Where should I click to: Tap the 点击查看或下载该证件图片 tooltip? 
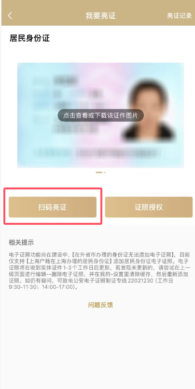click(x=100, y=115)
